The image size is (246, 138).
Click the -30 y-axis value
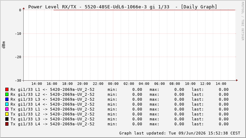[18, 81]
